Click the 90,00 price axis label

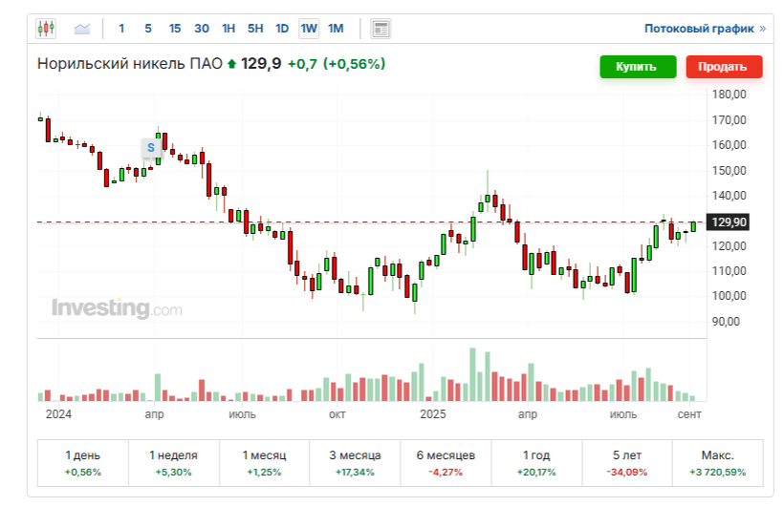point(726,321)
